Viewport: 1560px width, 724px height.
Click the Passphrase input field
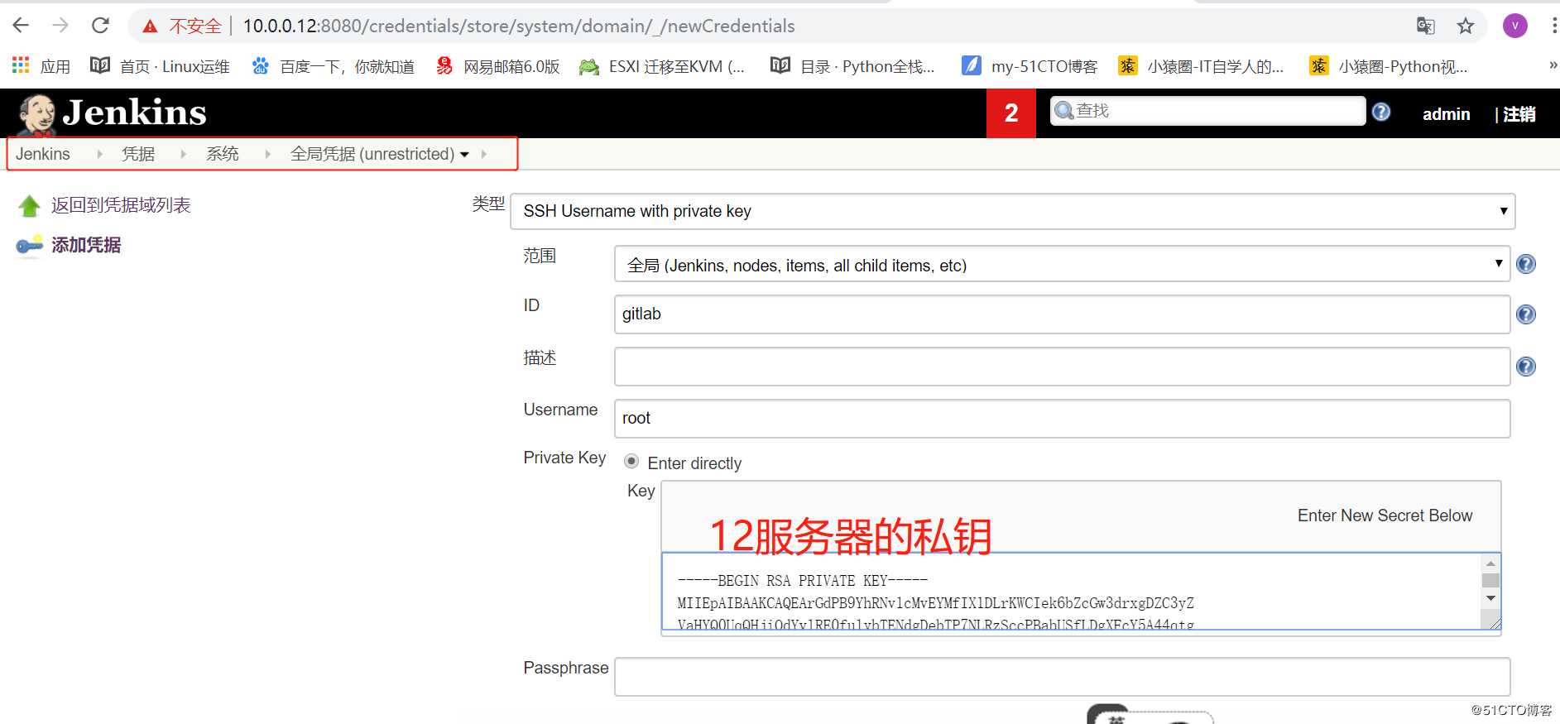tap(1062, 677)
